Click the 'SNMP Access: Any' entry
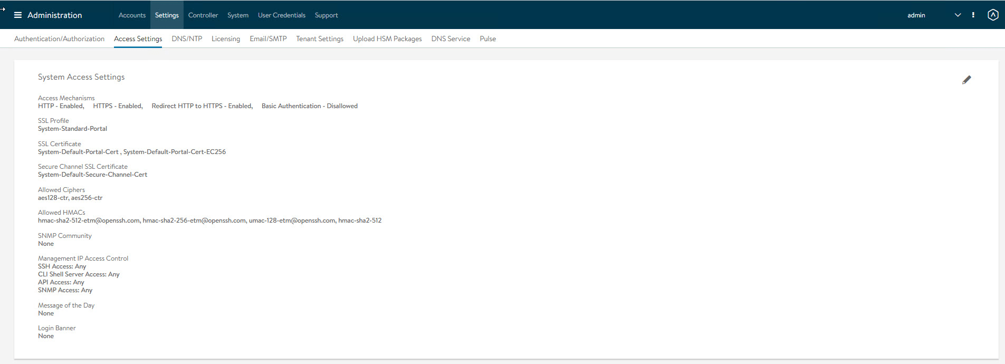Screen dimensions: 1005x364 (x=65, y=290)
